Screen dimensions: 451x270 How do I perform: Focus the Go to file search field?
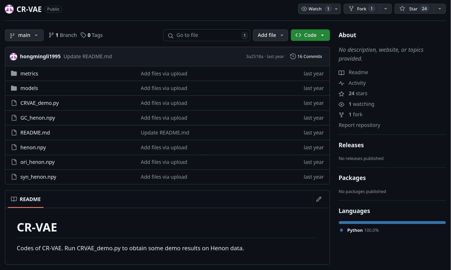click(206, 35)
